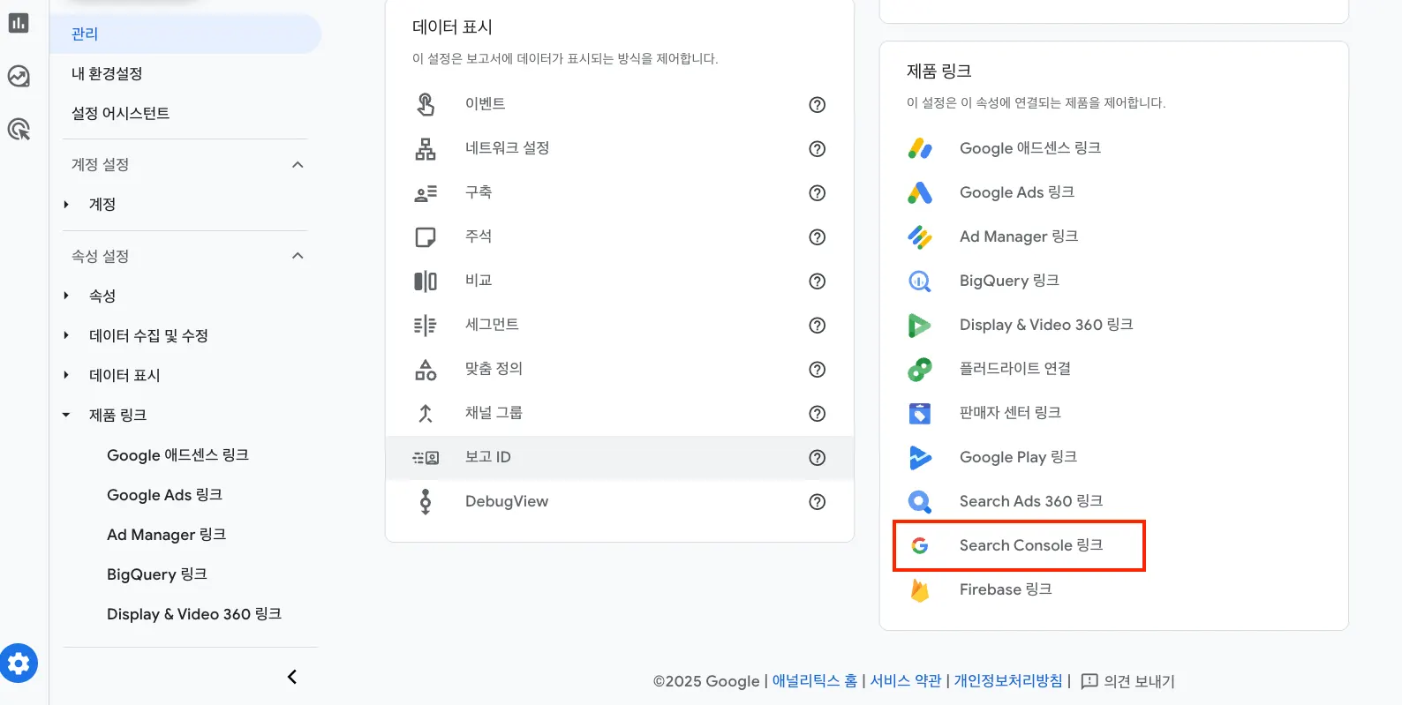Open help for 보고 ID row
Screen dimensions: 1402x705
pyautogui.click(x=818, y=457)
